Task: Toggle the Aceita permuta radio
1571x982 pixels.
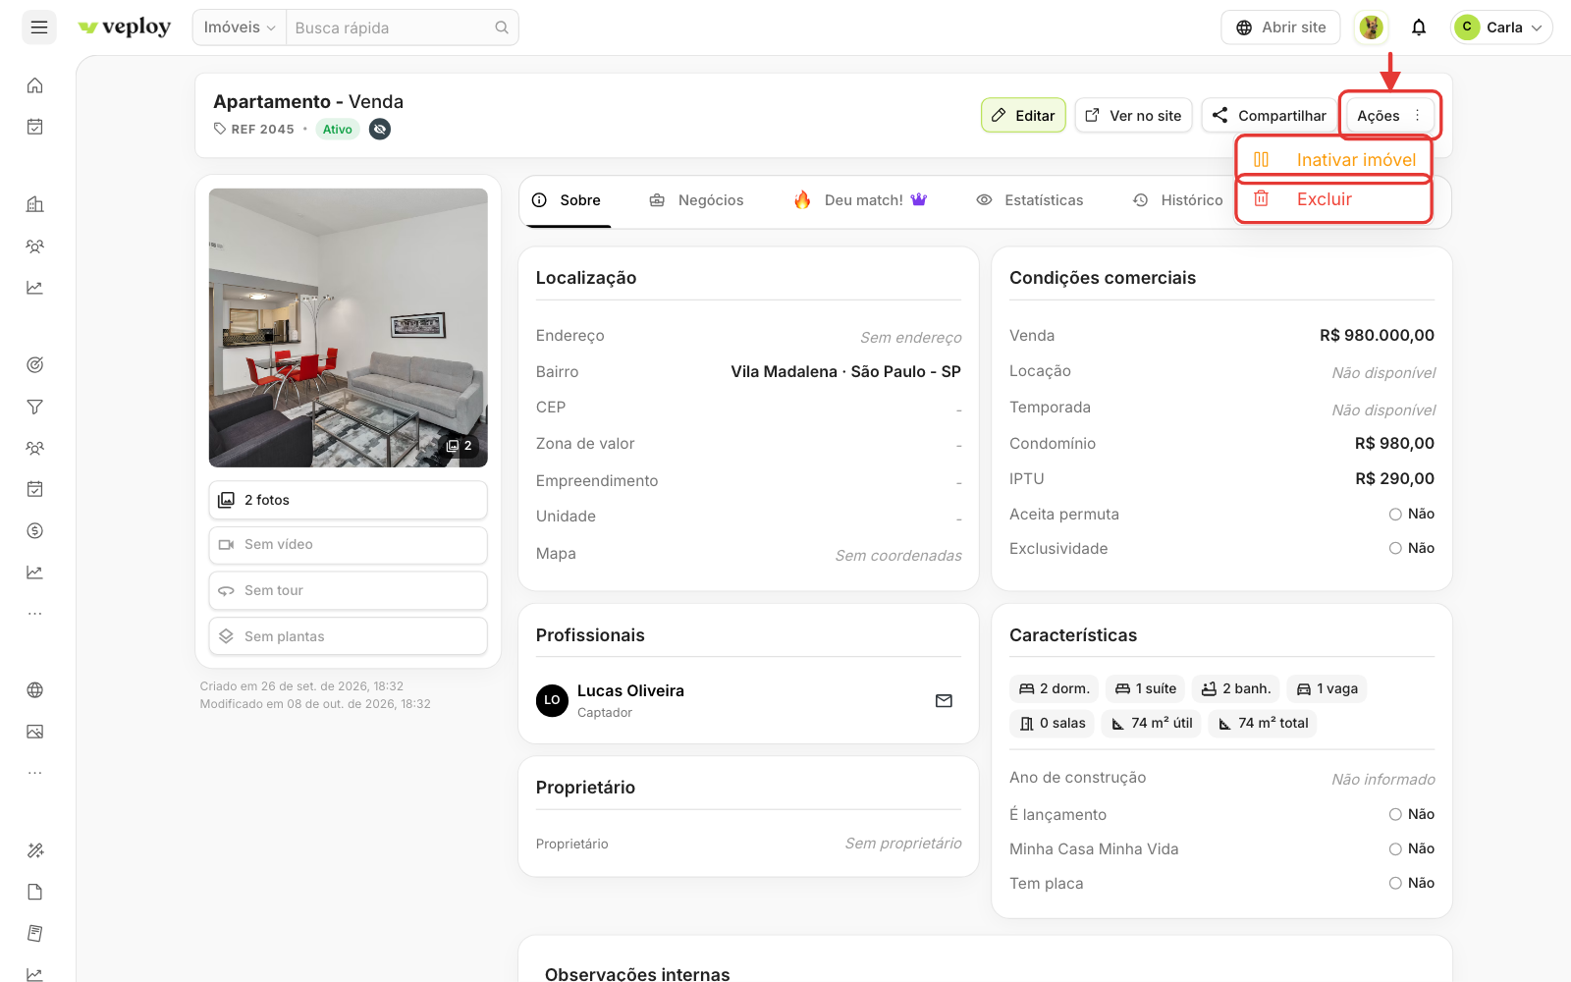Action: (1395, 515)
